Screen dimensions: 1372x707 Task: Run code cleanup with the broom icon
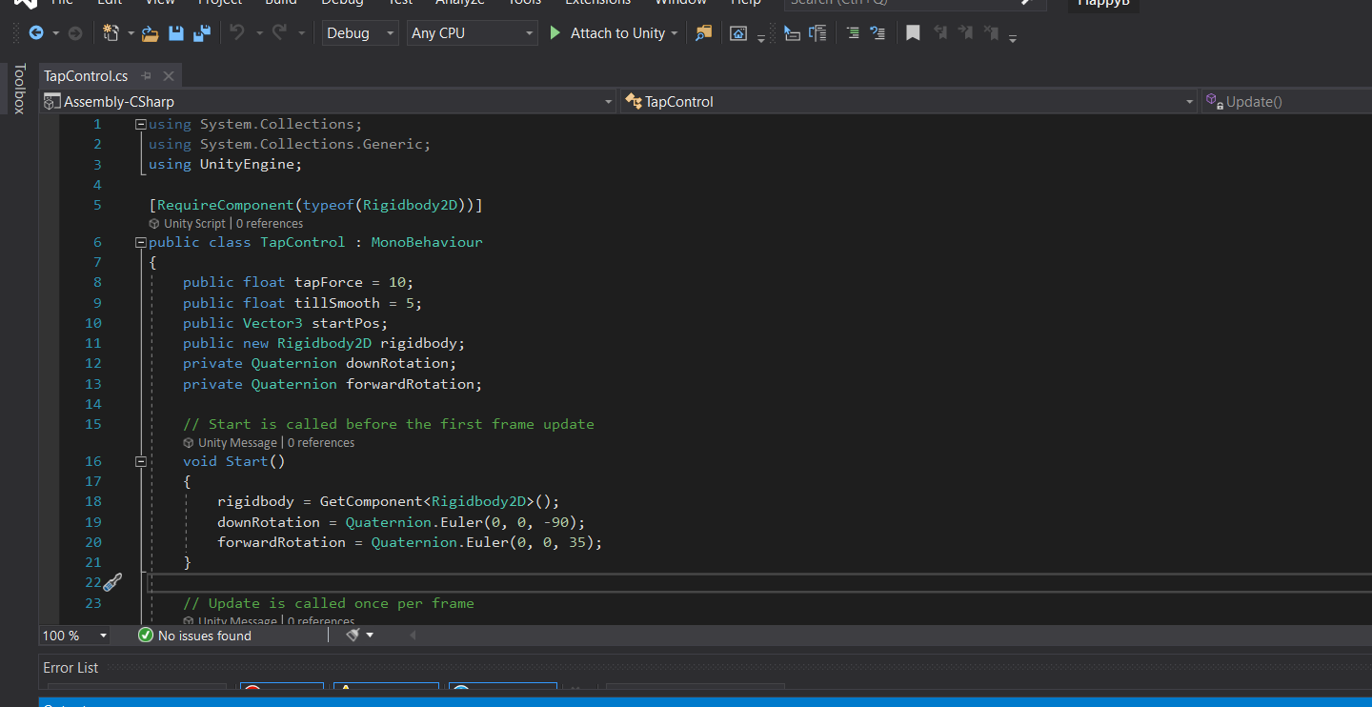(353, 635)
